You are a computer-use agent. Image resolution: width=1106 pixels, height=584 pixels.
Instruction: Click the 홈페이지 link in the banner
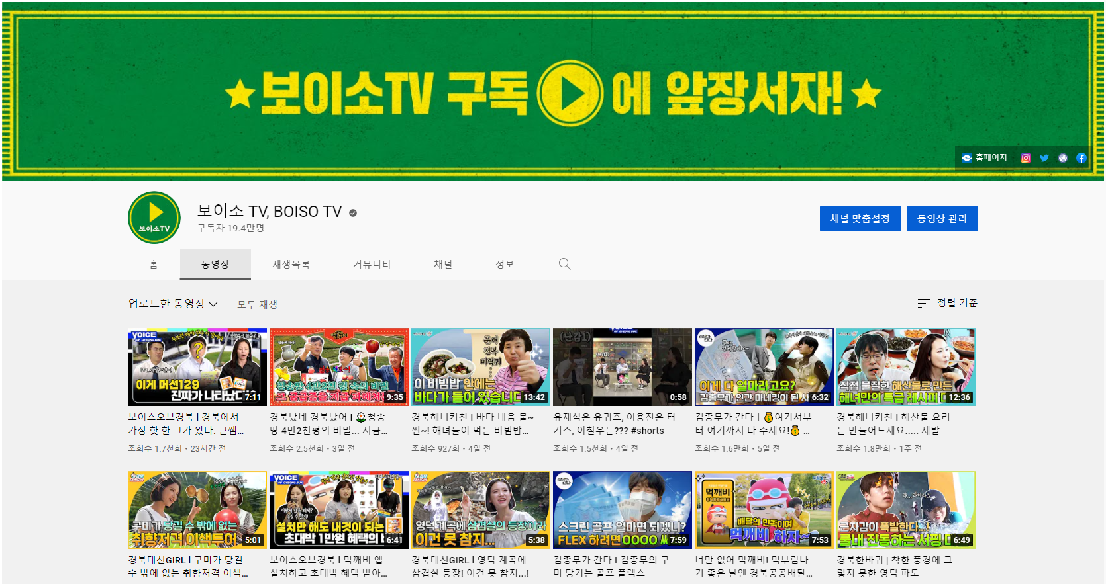984,158
